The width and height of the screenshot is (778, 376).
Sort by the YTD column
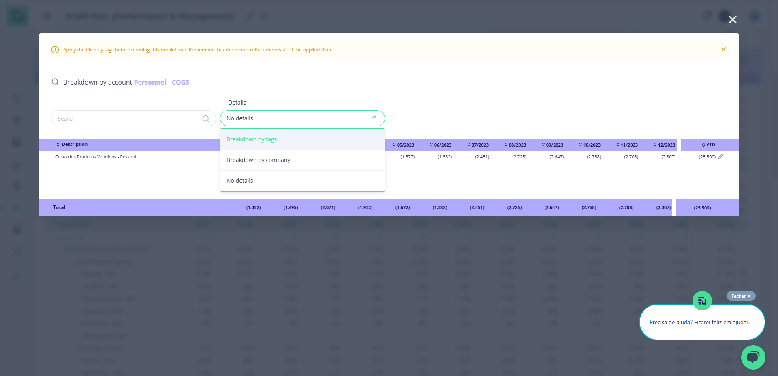click(709, 145)
